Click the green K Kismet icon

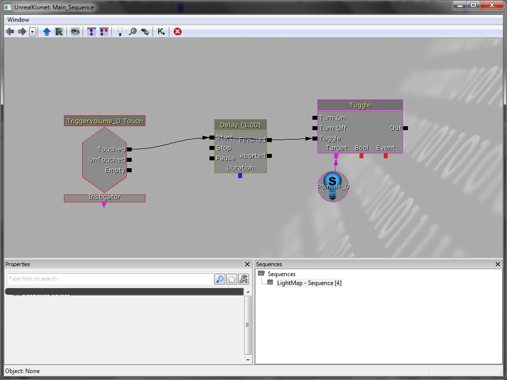tap(161, 32)
